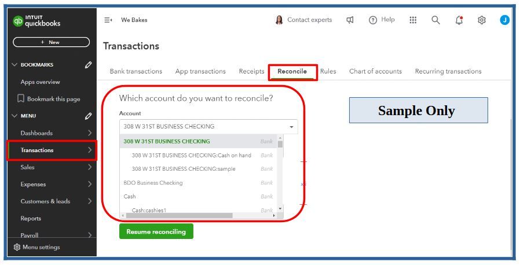
Task: Click the Bookmark this page icon
Action: pyautogui.click(x=21, y=98)
